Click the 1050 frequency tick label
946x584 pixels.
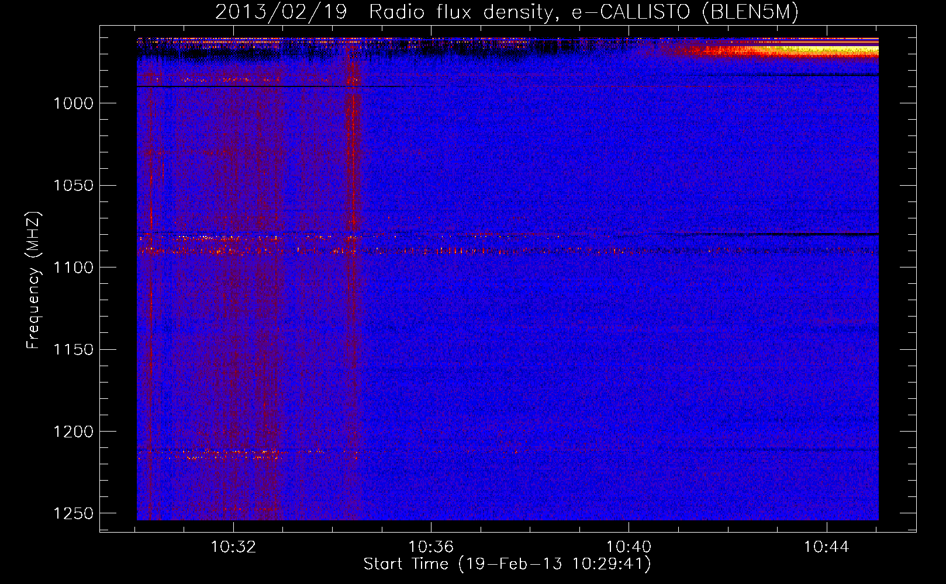(73, 186)
